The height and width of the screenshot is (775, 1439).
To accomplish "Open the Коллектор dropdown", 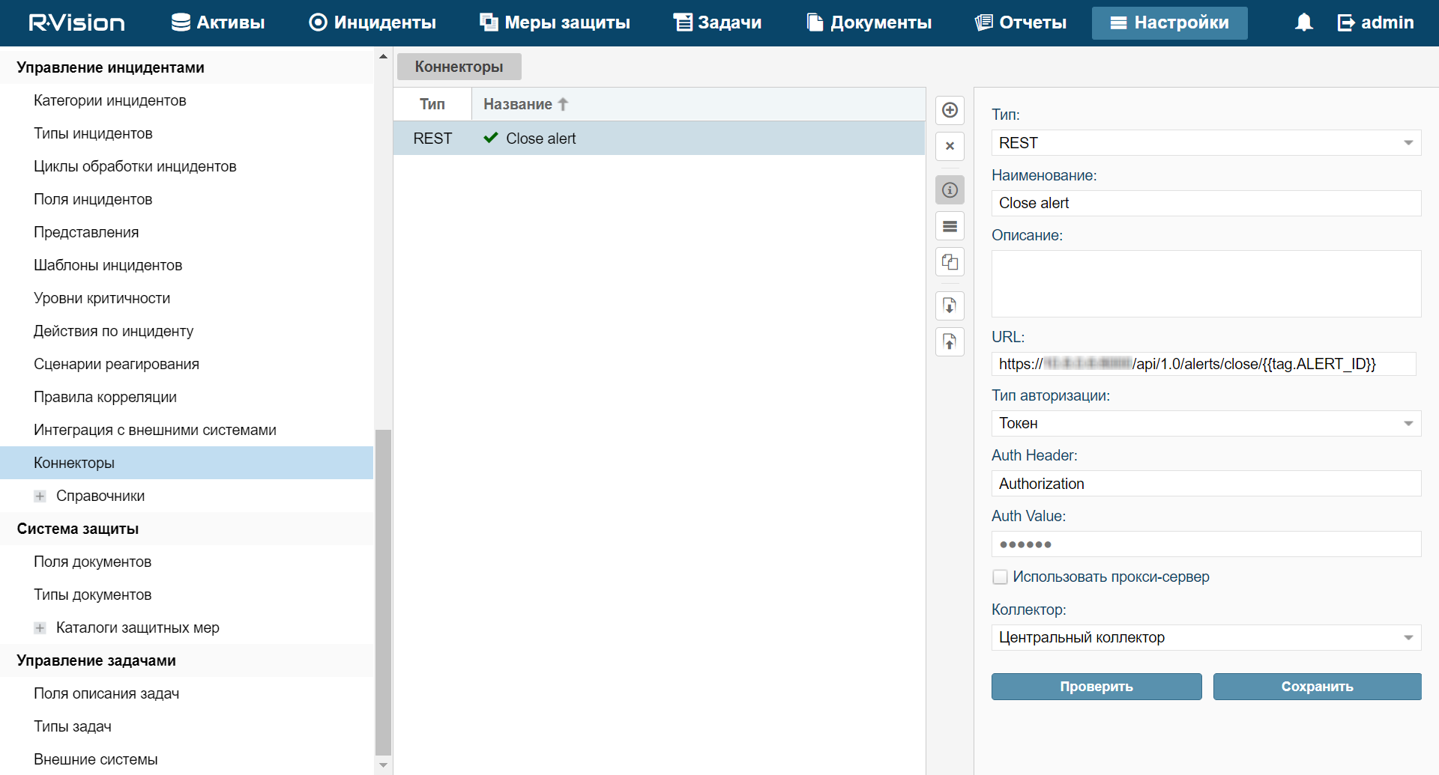I will pos(1205,638).
